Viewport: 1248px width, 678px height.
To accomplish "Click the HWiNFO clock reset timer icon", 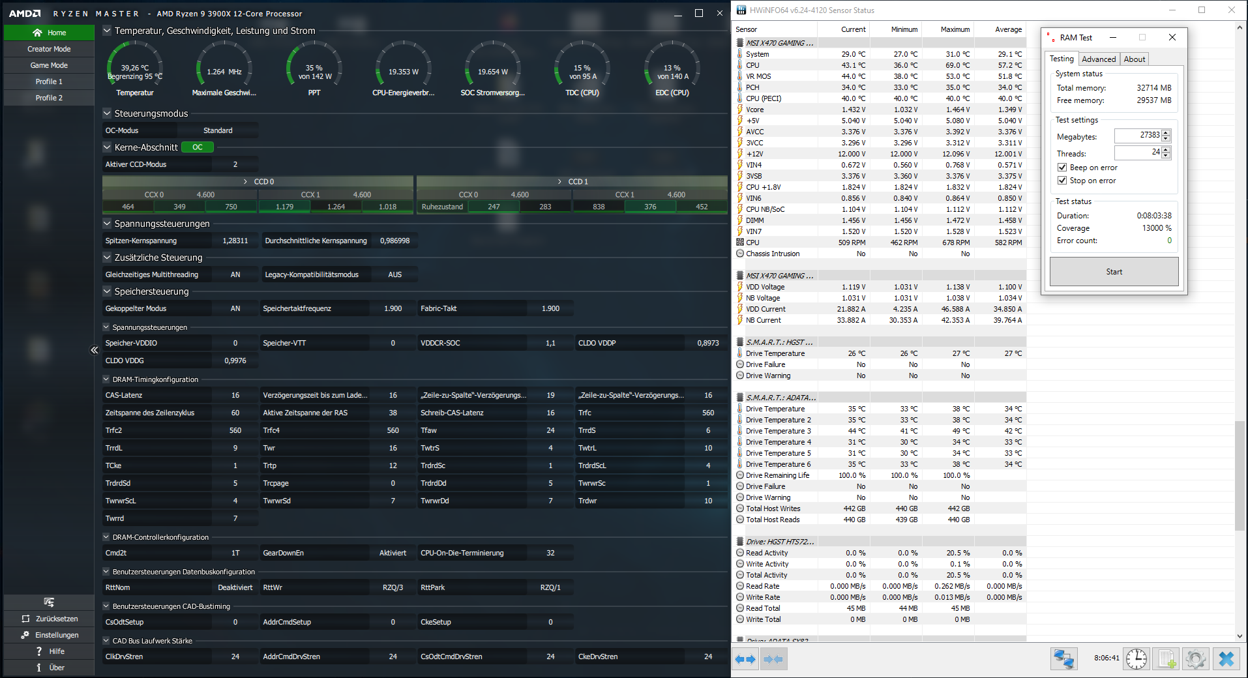I will tap(1137, 659).
